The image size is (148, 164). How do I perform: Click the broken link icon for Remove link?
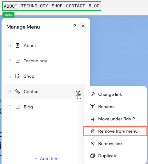93,143
